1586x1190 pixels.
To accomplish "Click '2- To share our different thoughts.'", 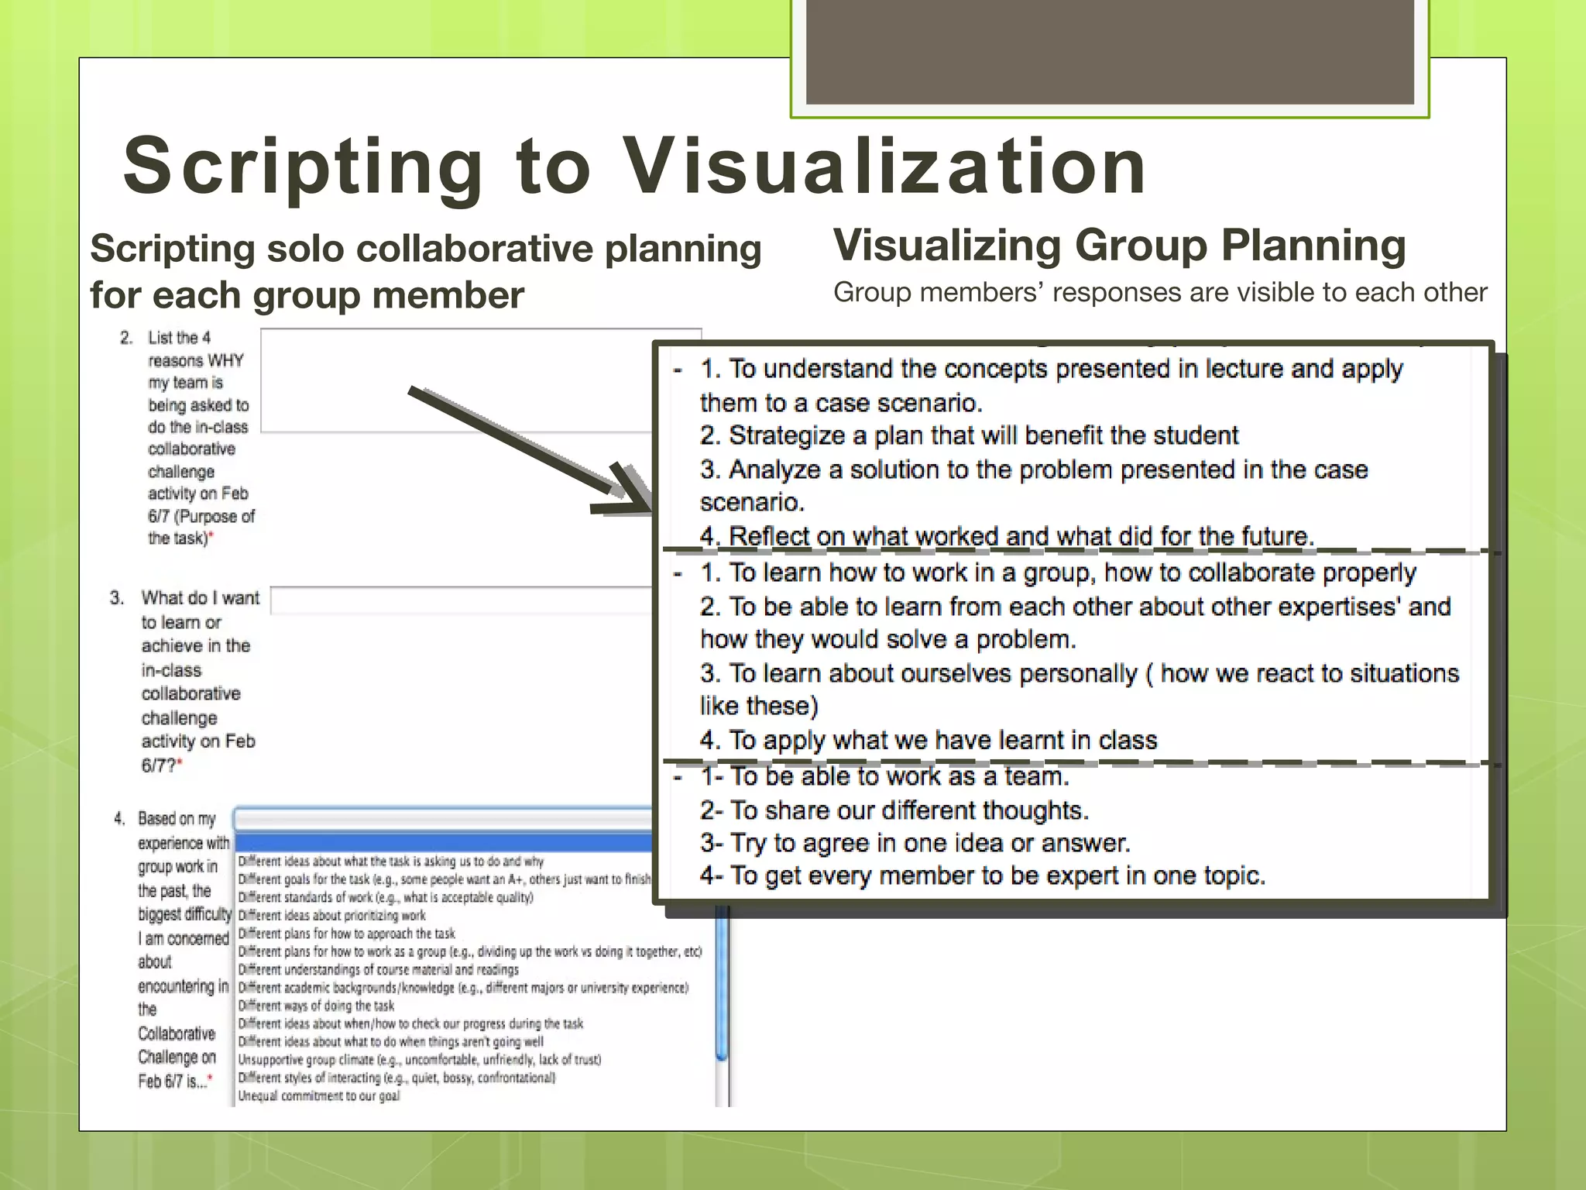I will tap(894, 810).
